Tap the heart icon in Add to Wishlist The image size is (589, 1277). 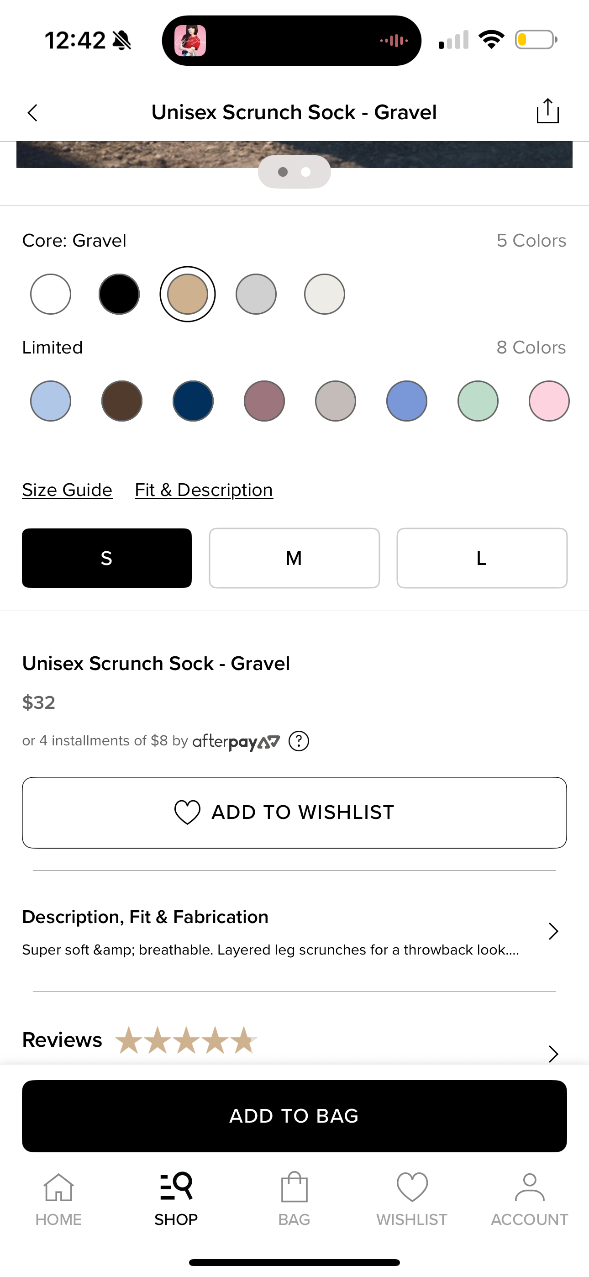pyautogui.click(x=187, y=812)
